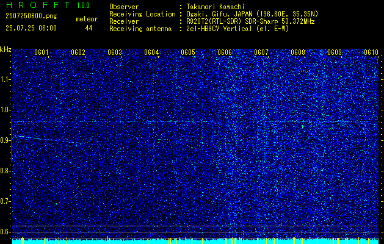The height and width of the screenshot is (244, 384).
Task: Click the 0610 time marker
Action: coord(371,52)
